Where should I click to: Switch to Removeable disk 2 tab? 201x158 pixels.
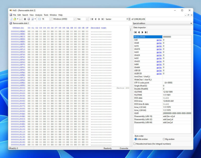click(19, 23)
